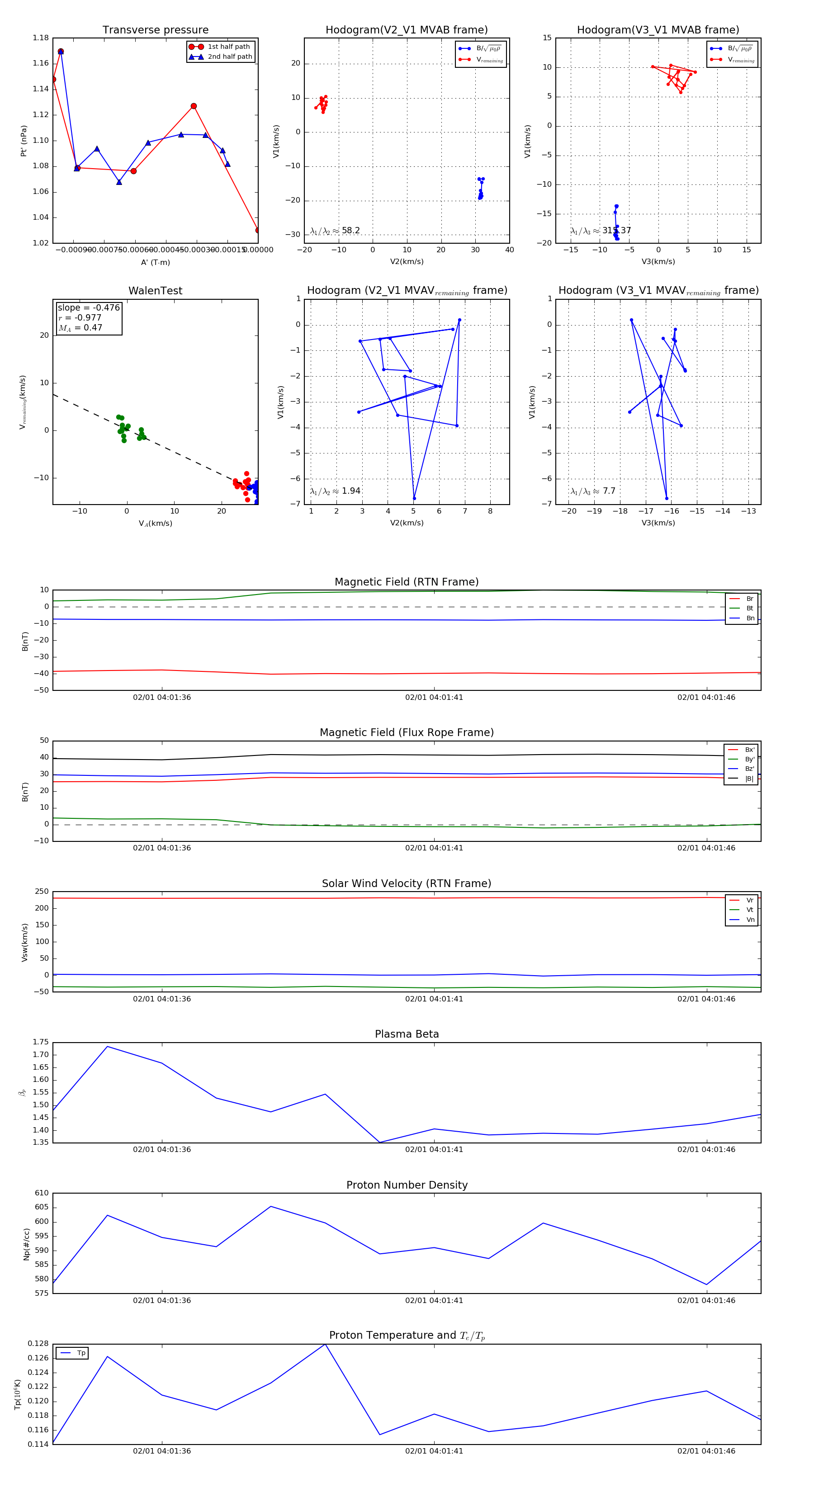Select the 'Vt' legend entry
The image size is (814, 1492).
(742, 910)
